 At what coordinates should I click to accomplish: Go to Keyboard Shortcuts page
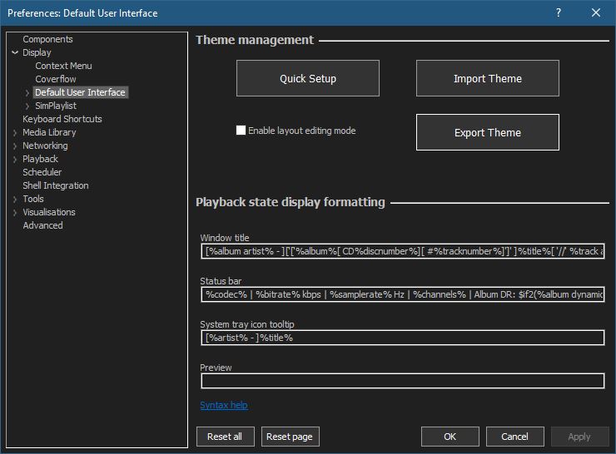62,119
